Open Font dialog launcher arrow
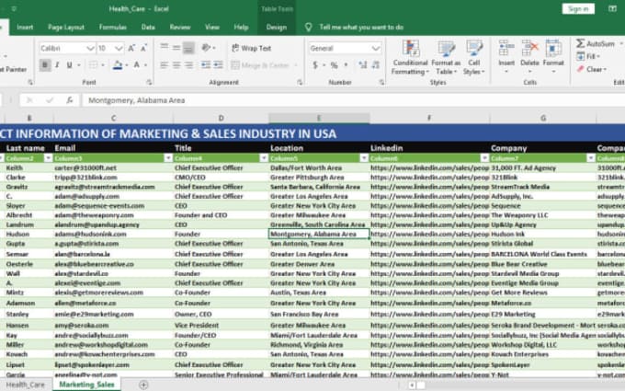 point(149,82)
